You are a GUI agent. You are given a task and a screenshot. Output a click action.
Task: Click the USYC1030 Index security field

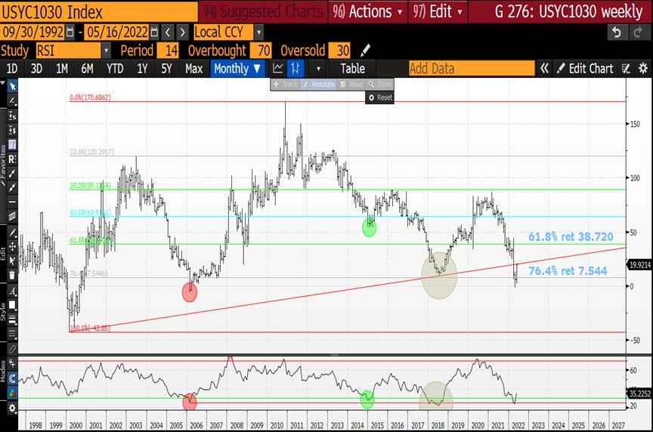tap(99, 11)
